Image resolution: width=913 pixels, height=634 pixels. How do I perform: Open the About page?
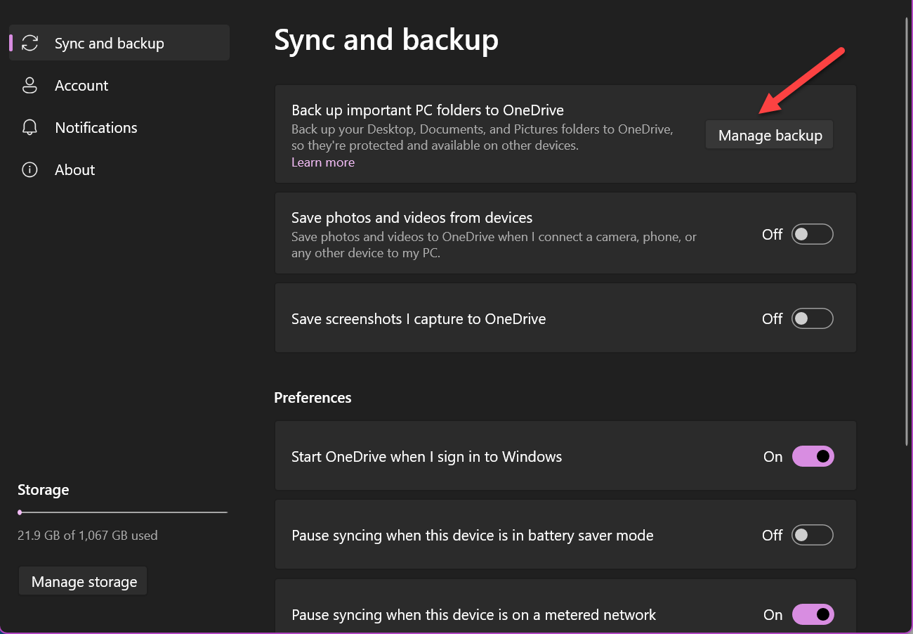point(119,170)
